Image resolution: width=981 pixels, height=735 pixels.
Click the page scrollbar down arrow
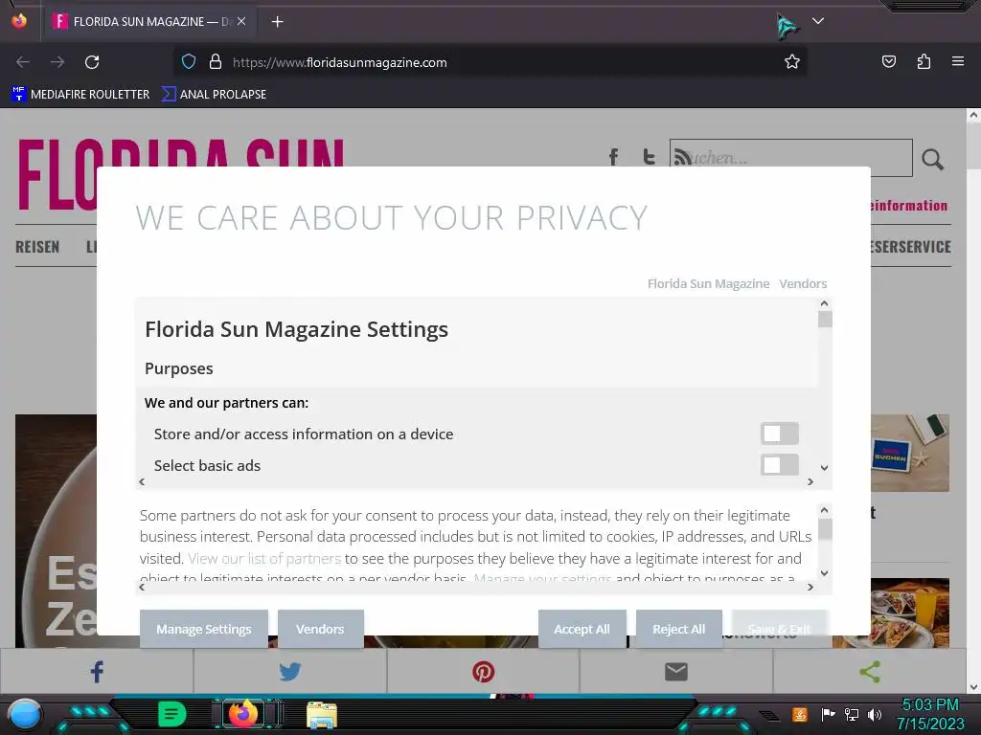click(x=973, y=687)
